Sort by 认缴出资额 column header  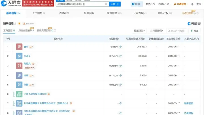coord(135,39)
